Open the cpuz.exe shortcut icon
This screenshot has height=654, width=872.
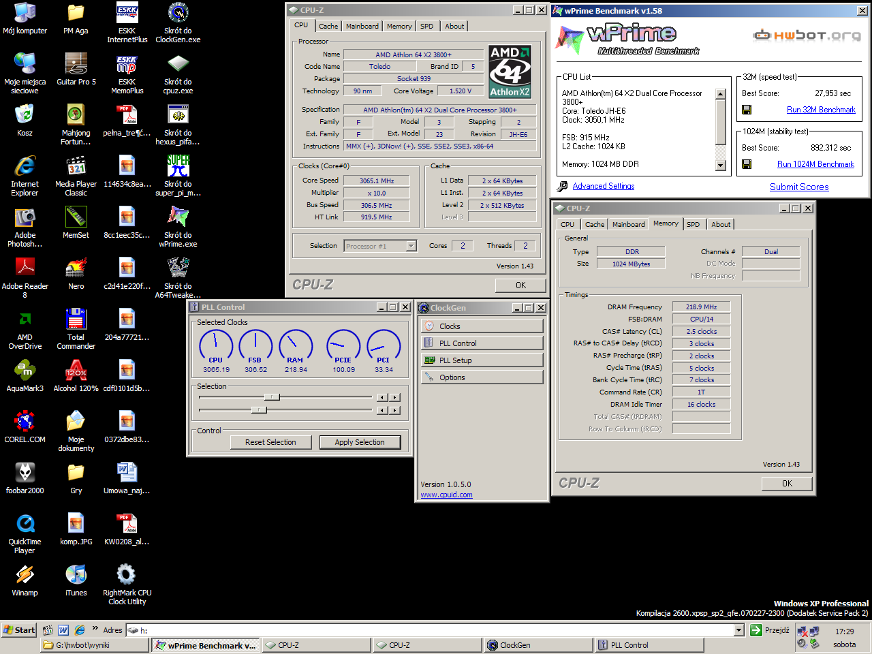178,74
